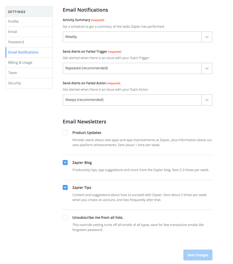This screenshot has height=264, width=233.
Task: Open the Security settings page
Action: tap(29, 83)
